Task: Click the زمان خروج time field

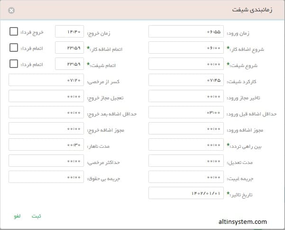Action: tap(69, 31)
